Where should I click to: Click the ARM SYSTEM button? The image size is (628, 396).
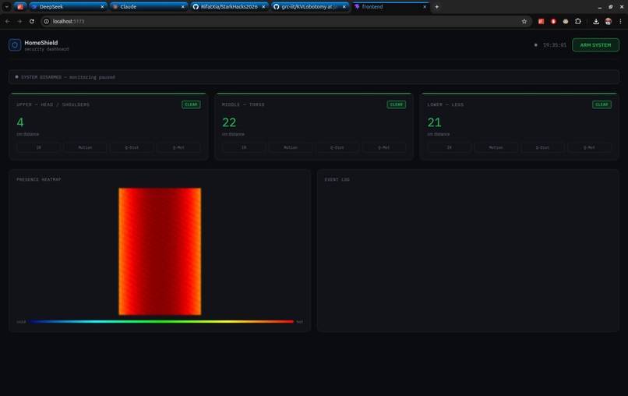click(595, 45)
